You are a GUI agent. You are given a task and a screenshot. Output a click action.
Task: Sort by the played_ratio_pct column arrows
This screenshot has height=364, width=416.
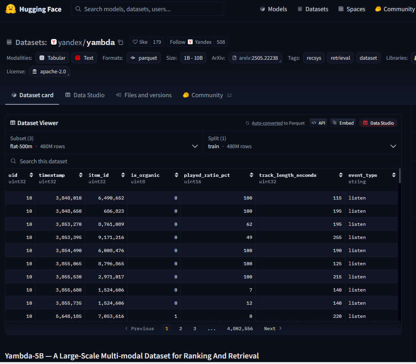tap(251, 175)
